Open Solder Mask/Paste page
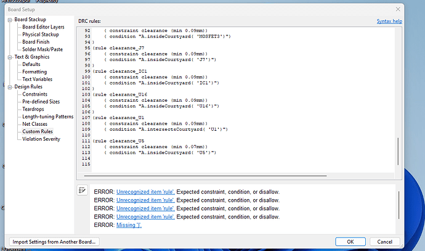The image size is (425, 251). [x=42, y=49]
